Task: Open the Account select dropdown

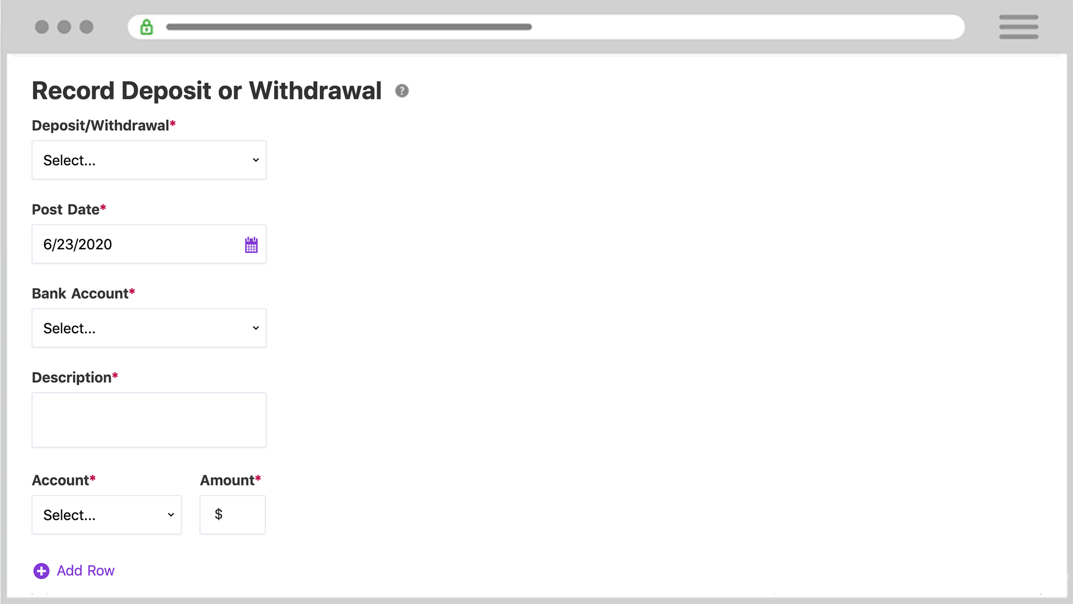Action: tap(107, 515)
